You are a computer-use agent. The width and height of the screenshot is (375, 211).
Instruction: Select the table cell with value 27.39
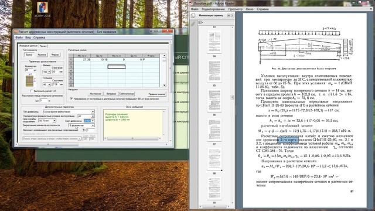[x=82, y=60]
